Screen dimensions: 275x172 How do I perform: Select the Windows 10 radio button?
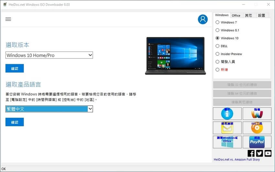tap(217, 38)
